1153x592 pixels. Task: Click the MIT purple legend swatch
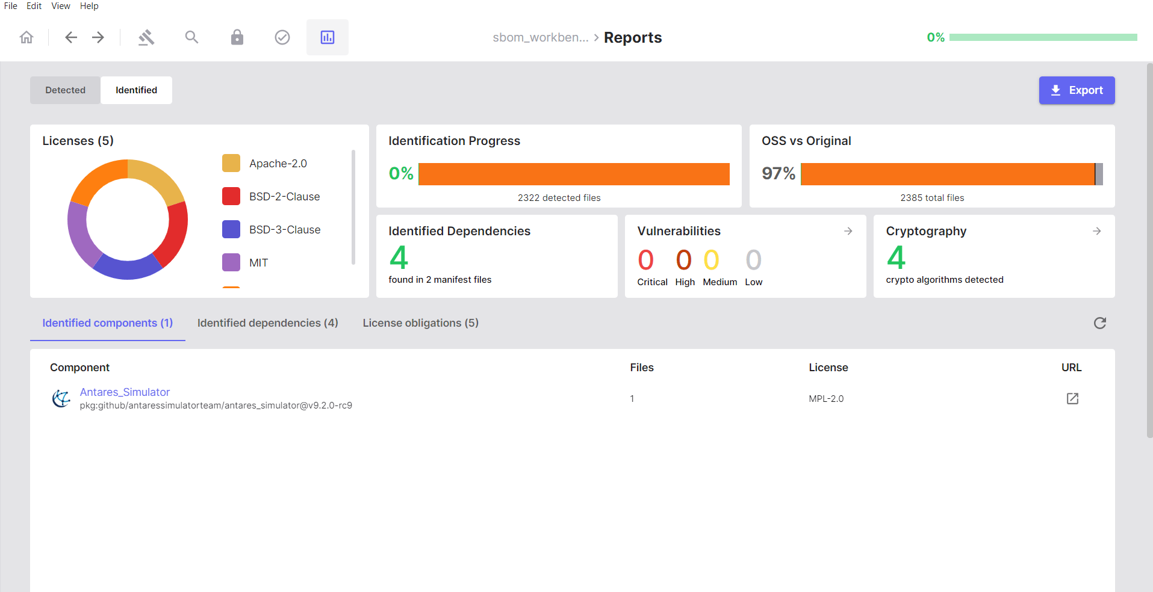[231, 263]
